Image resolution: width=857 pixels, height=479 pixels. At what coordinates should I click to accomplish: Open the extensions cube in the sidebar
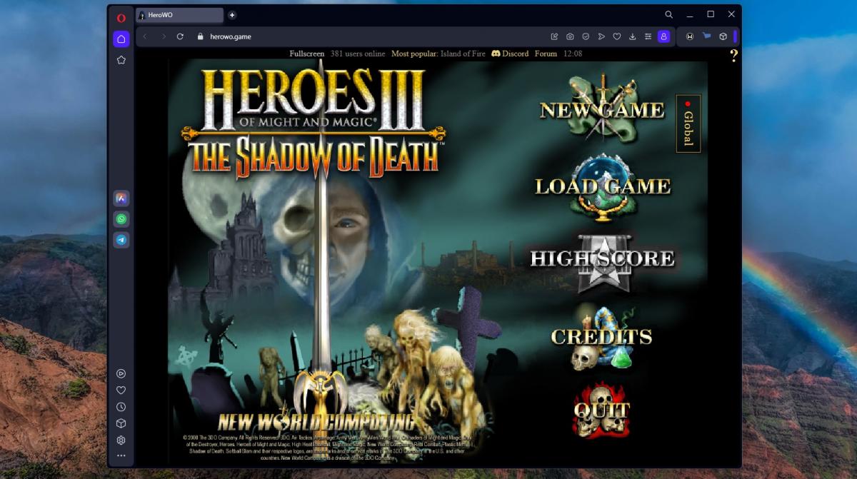[121, 423]
